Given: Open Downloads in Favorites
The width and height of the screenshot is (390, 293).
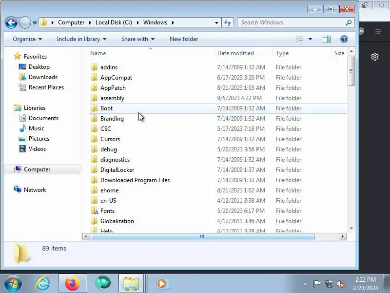Looking at the screenshot, I should [43, 77].
